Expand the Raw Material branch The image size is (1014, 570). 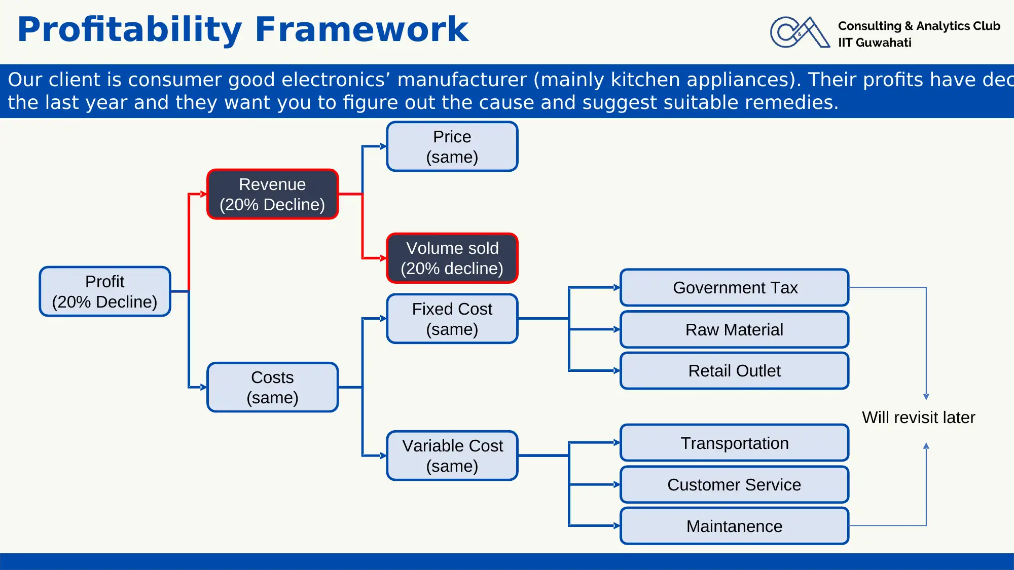point(734,330)
